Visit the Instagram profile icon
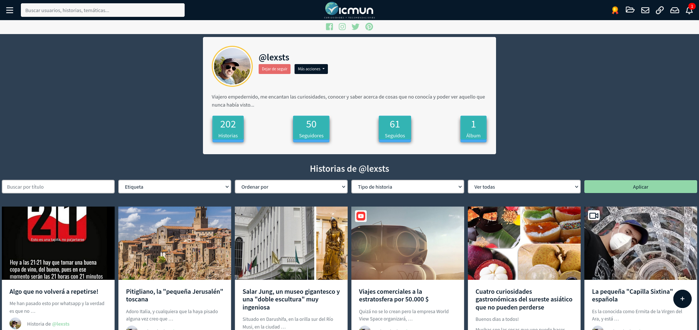The width and height of the screenshot is (699, 330). 342,27
